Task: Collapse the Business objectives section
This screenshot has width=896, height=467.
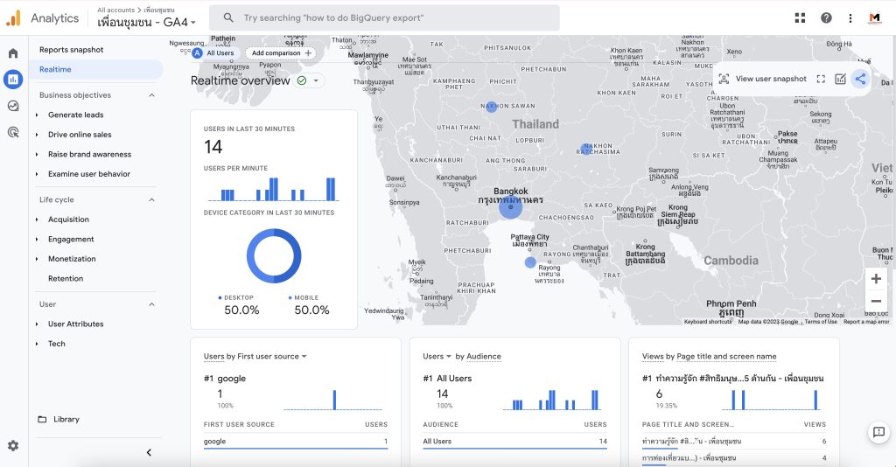Action: [151, 95]
